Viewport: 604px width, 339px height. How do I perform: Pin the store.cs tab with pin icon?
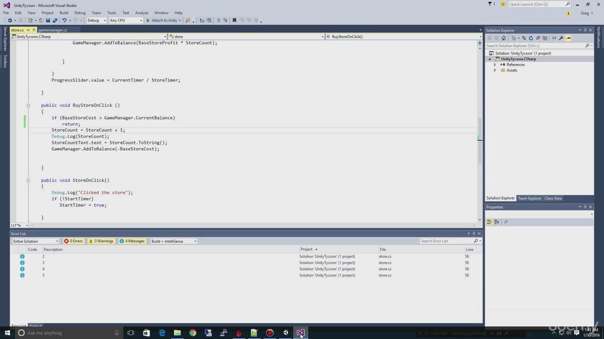click(28, 30)
